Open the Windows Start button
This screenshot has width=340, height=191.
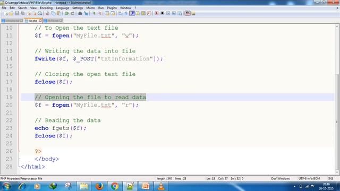[x=6, y=186]
